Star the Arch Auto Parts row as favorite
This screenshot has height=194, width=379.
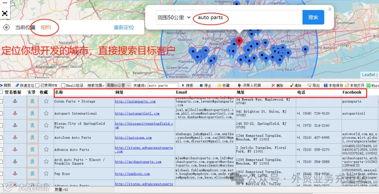pyautogui.click(x=46, y=161)
